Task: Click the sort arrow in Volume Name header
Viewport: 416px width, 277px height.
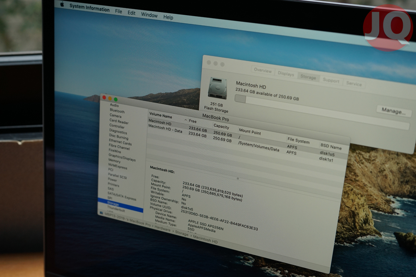Action: (185, 120)
